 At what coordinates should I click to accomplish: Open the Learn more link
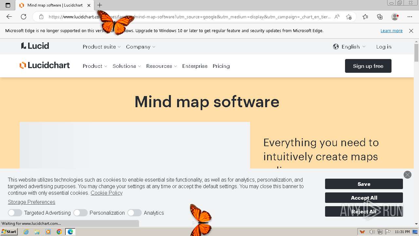click(x=392, y=30)
